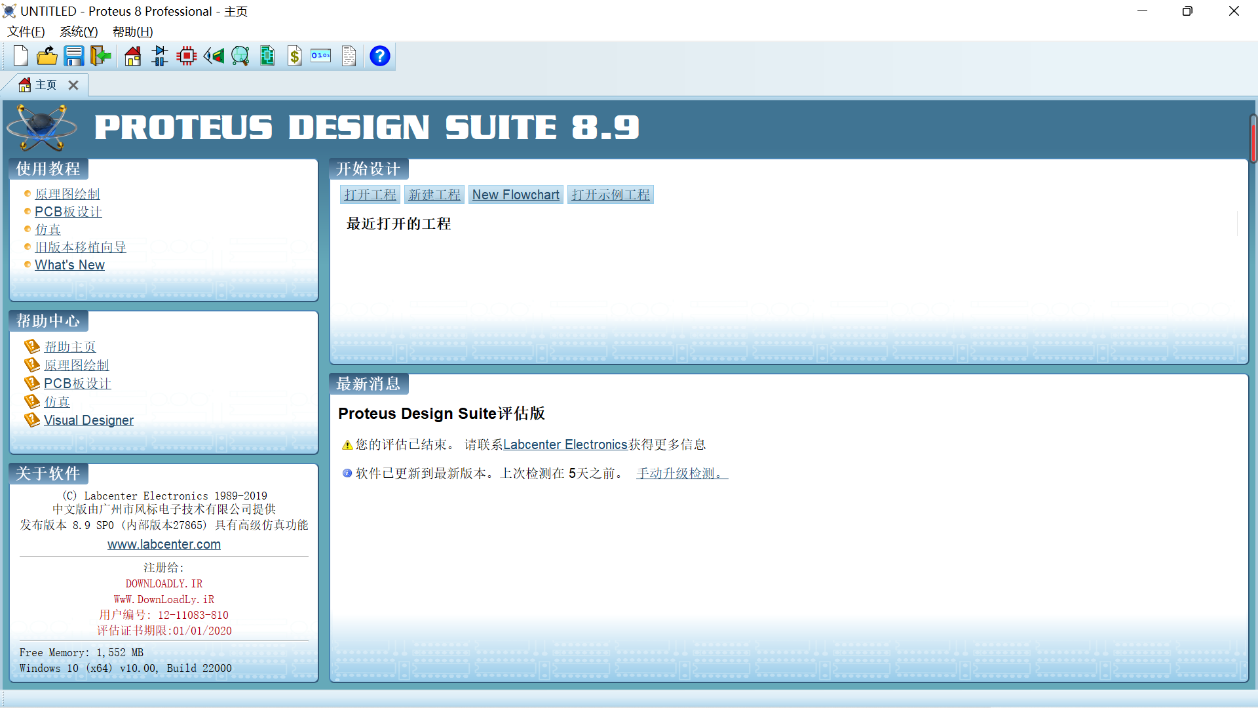The width and height of the screenshot is (1258, 708).
Task: Open the 系统(Y) menu
Action: (x=79, y=31)
